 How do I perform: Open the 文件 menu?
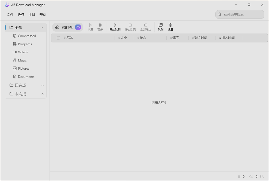pos(10,15)
